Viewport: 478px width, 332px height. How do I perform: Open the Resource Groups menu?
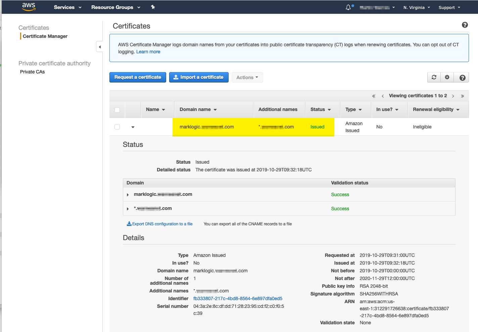point(116,7)
